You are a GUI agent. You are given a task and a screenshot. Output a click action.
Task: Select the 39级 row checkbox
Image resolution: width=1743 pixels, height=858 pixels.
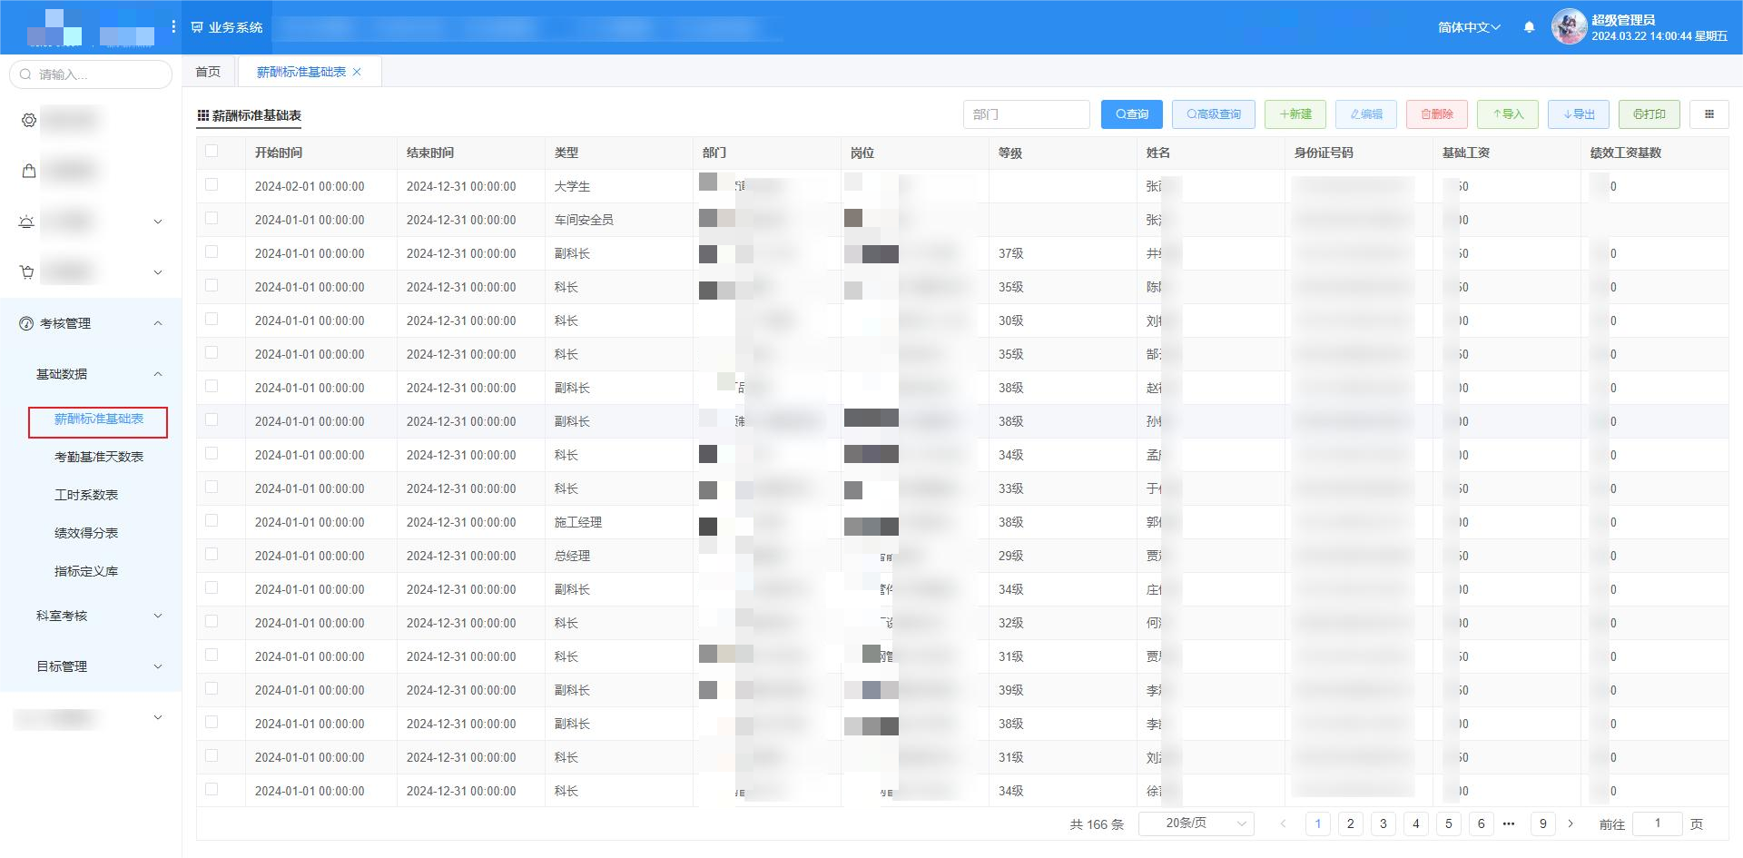click(x=212, y=689)
